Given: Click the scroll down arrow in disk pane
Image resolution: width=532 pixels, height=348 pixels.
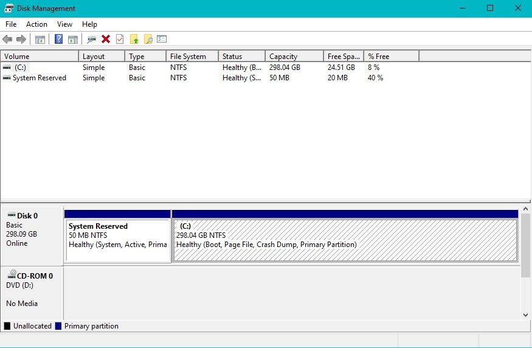Looking at the screenshot, I should (x=526, y=315).
